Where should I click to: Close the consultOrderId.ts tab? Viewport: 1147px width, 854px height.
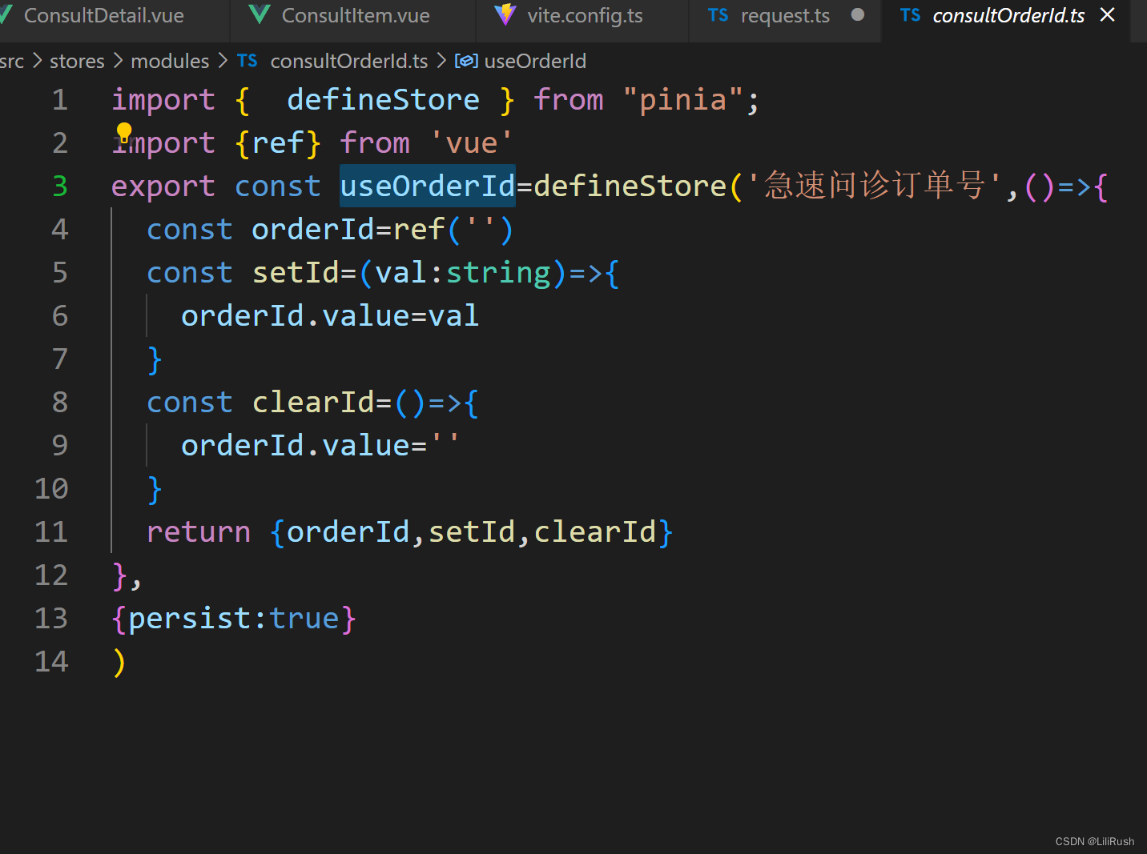tap(1107, 14)
